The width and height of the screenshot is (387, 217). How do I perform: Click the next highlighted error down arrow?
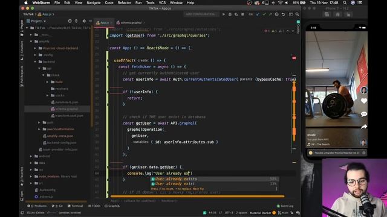(293, 31)
